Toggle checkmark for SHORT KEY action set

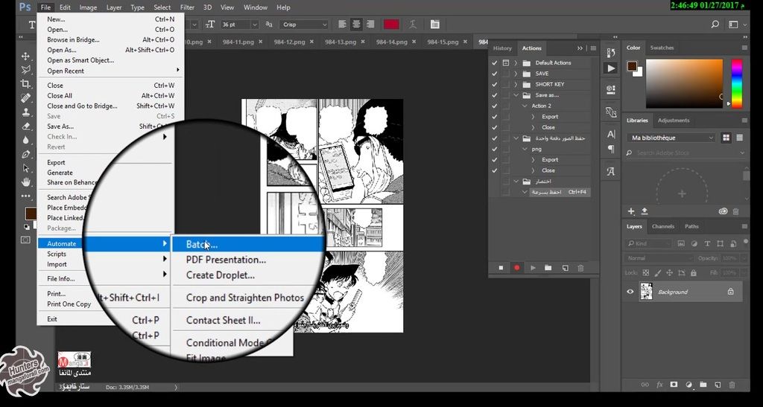point(495,85)
